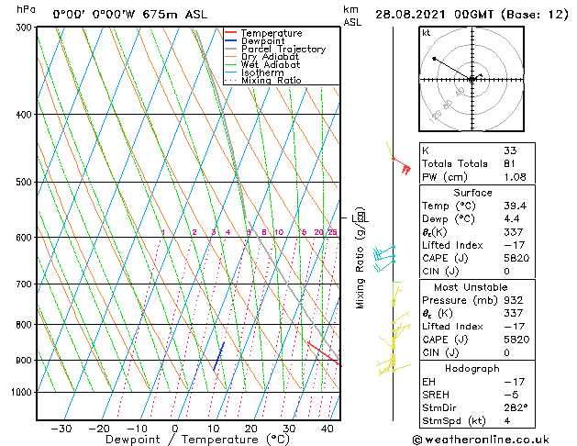Click the Hodograph section header in table
This screenshot has height=446, width=577.
point(472,368)
